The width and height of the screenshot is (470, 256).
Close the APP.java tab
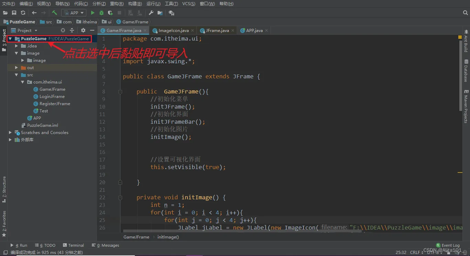[x=266, y=30]
